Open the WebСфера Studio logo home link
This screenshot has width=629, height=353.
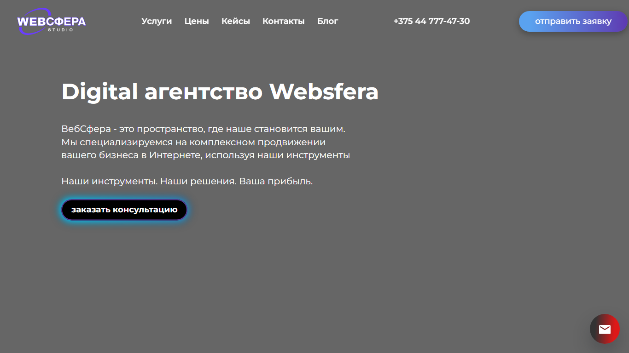point(52,22)
